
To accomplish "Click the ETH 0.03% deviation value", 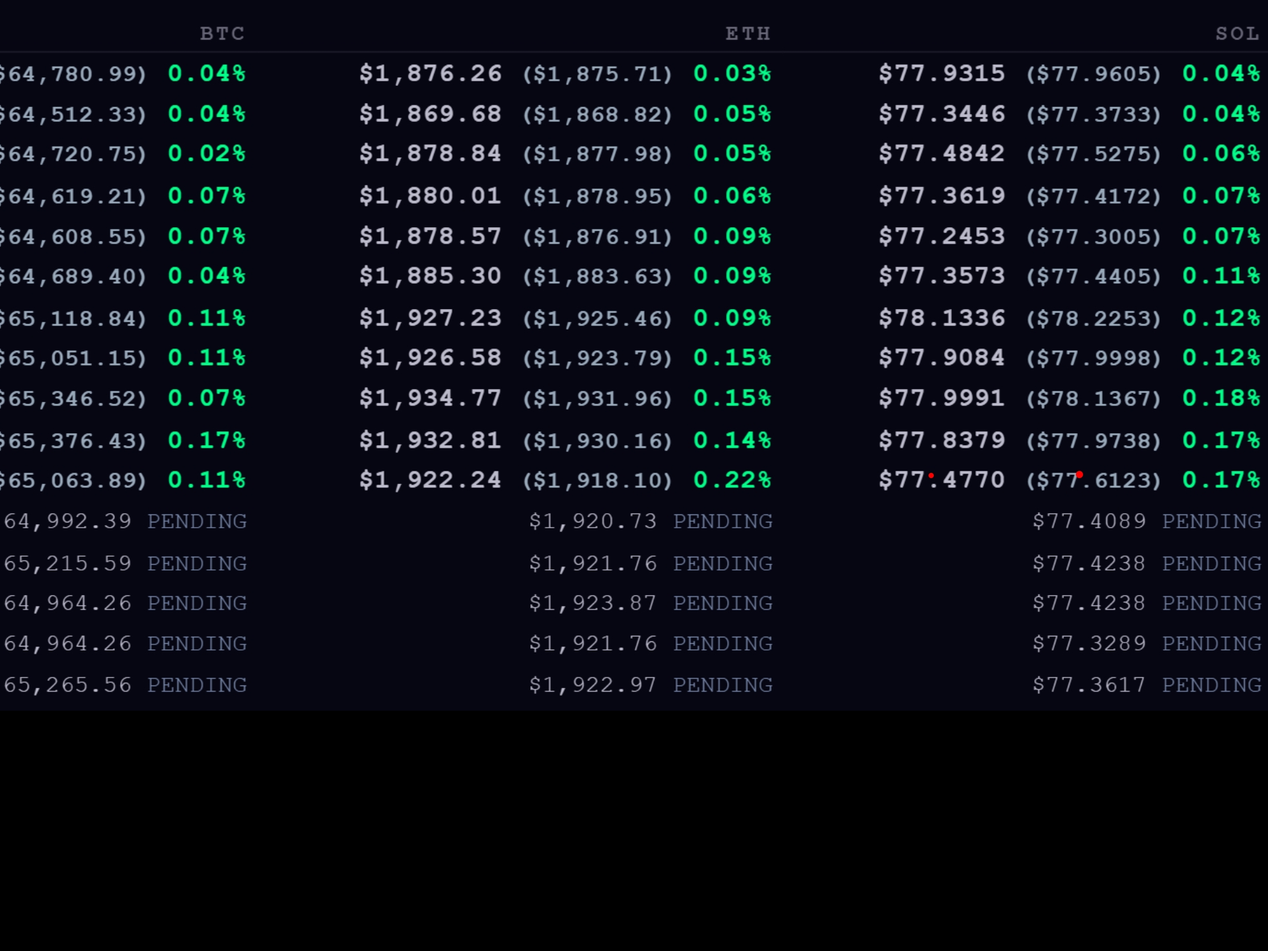I will pyautogui.click(x=732, y=73).
